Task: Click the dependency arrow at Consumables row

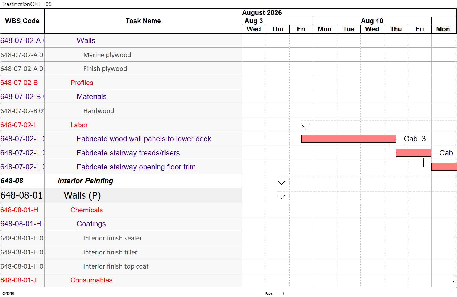Action: (x=455, y=282)
